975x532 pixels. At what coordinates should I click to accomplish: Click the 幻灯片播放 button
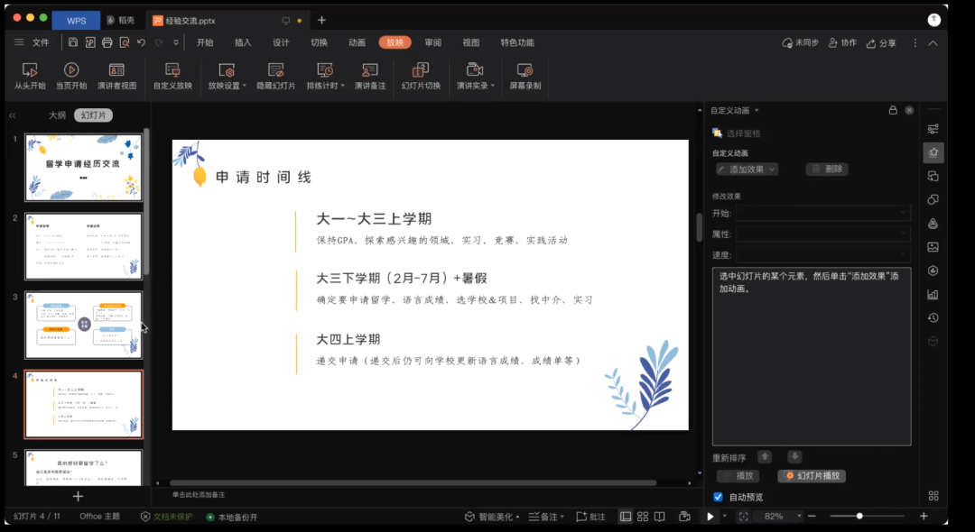[x=812, y=476]
